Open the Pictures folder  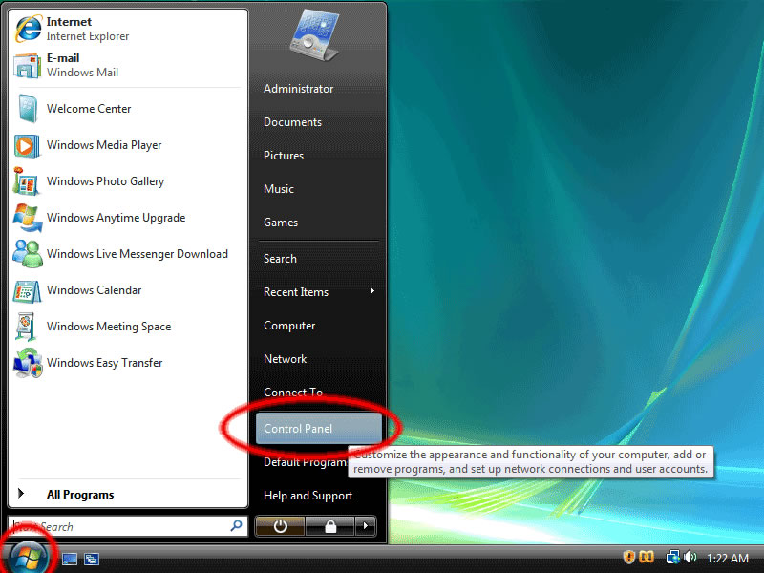point(284,156)
